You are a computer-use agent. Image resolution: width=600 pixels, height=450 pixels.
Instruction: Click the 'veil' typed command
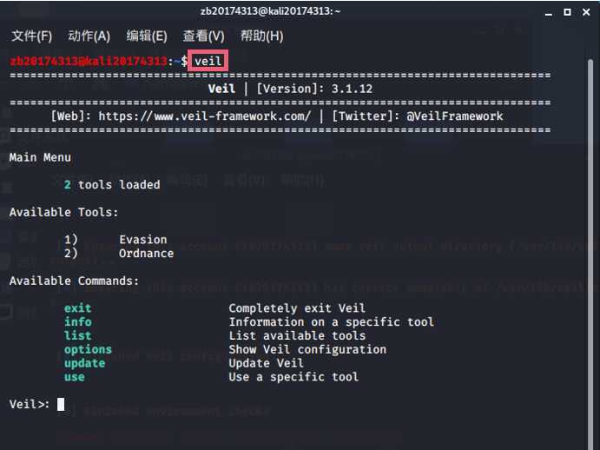[208, 61]
